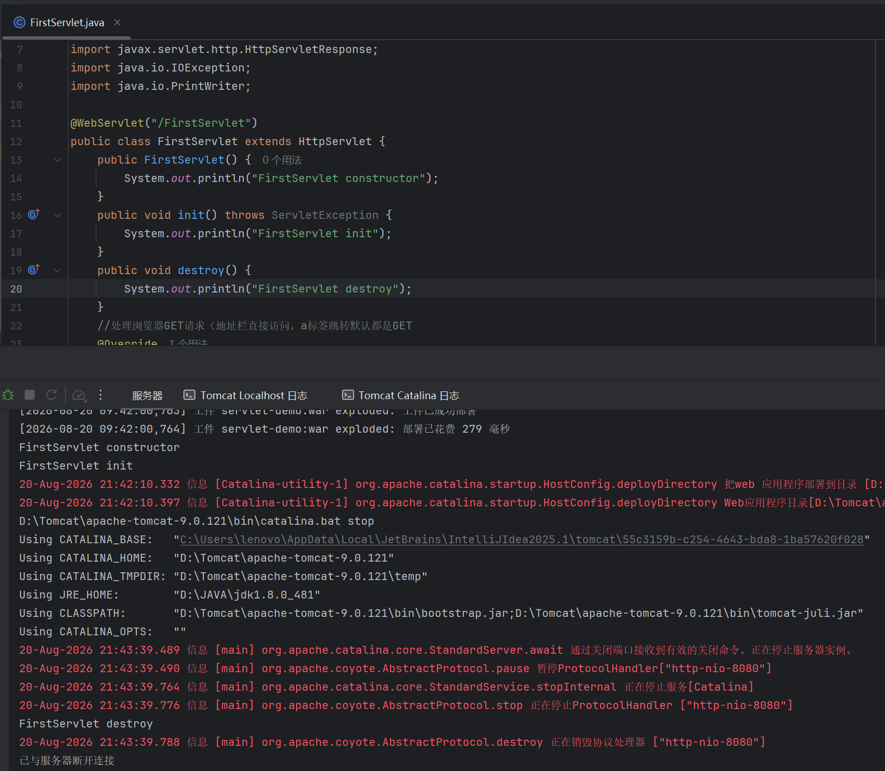Click the update application icon in run toolbar
This screenshot has width=885, height=771.
tap(79, 395)
